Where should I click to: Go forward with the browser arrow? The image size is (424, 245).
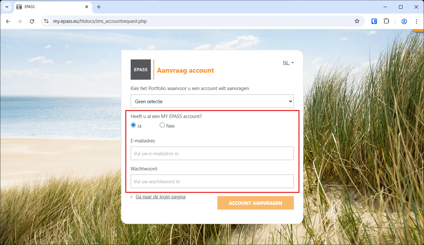(20, 21)
